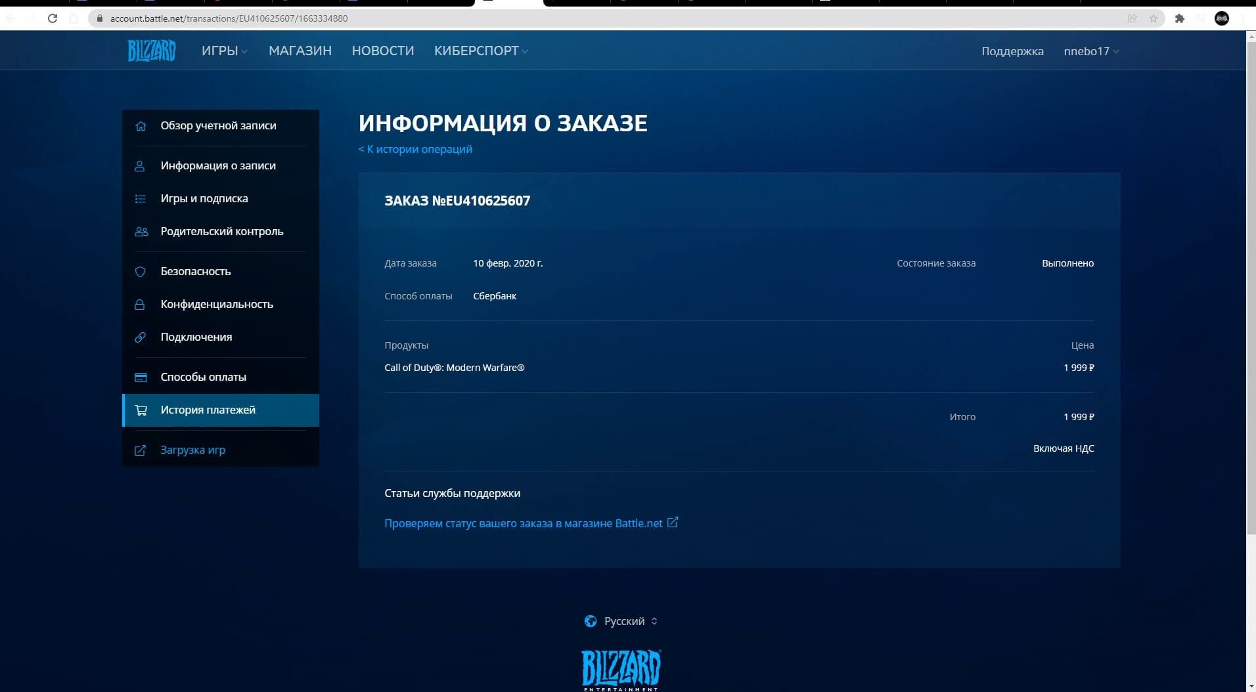Image resolution: width=1256 pixels, height=692 pixels.
Task: Click the order status Выполнено
Action: 1067,263
